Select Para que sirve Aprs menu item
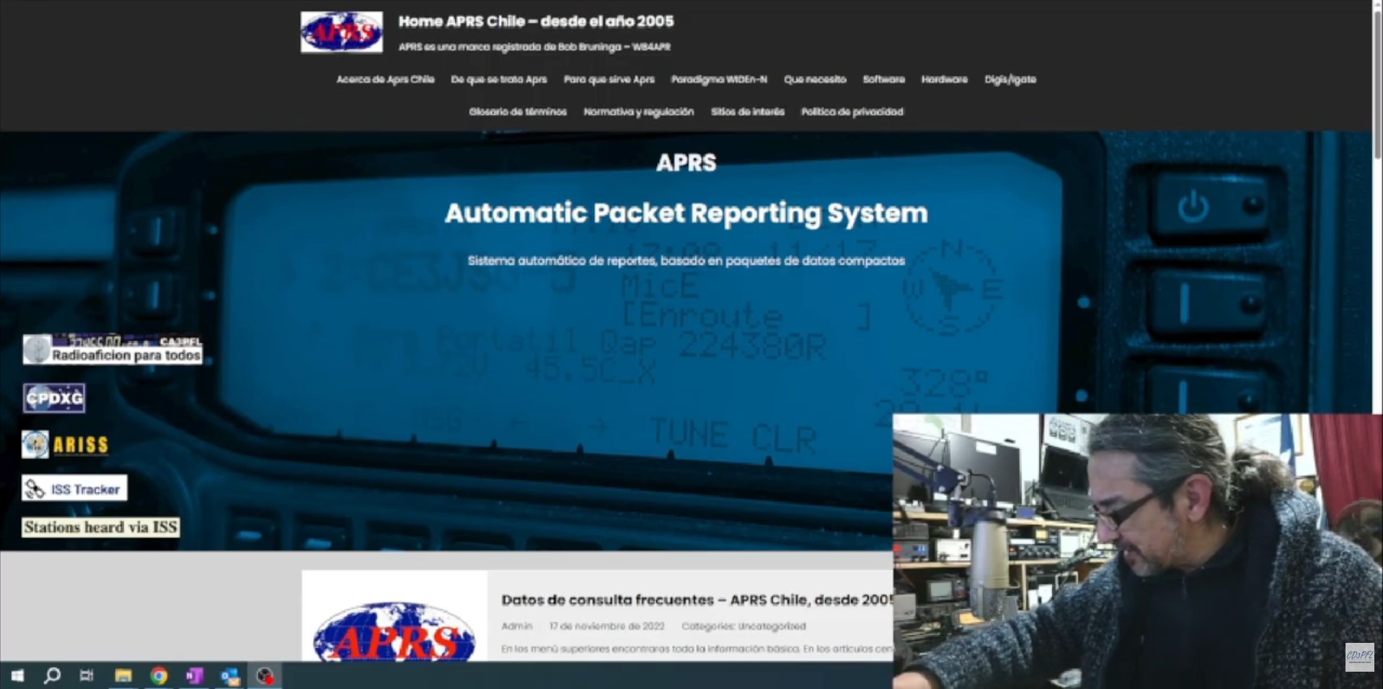The width and height of the screenshot is (1383, 689). coord(609,79)
